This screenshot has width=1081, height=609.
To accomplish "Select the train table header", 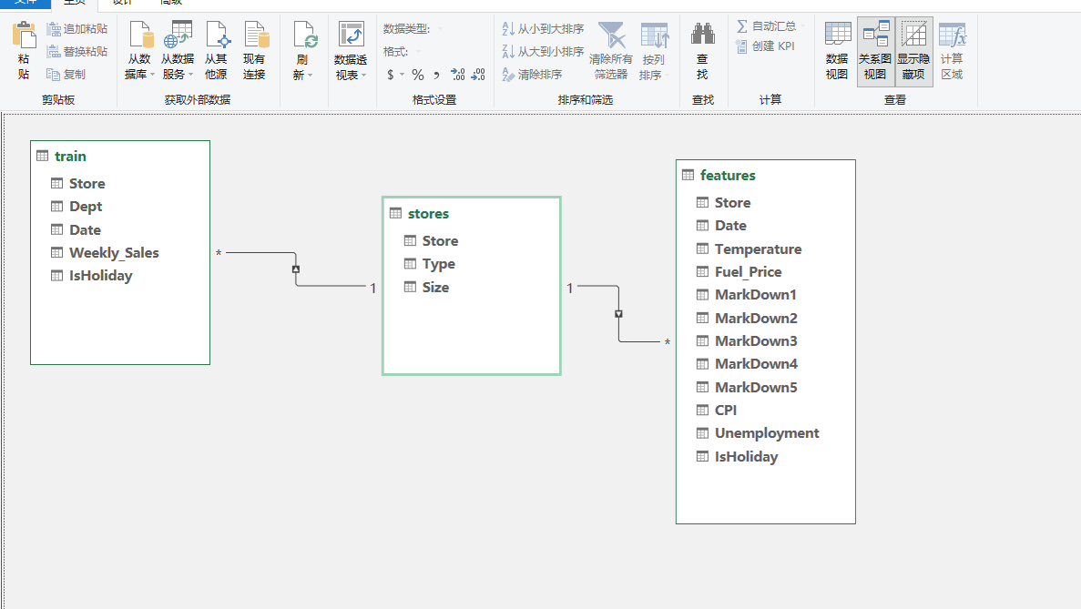I will coord(120,157).
